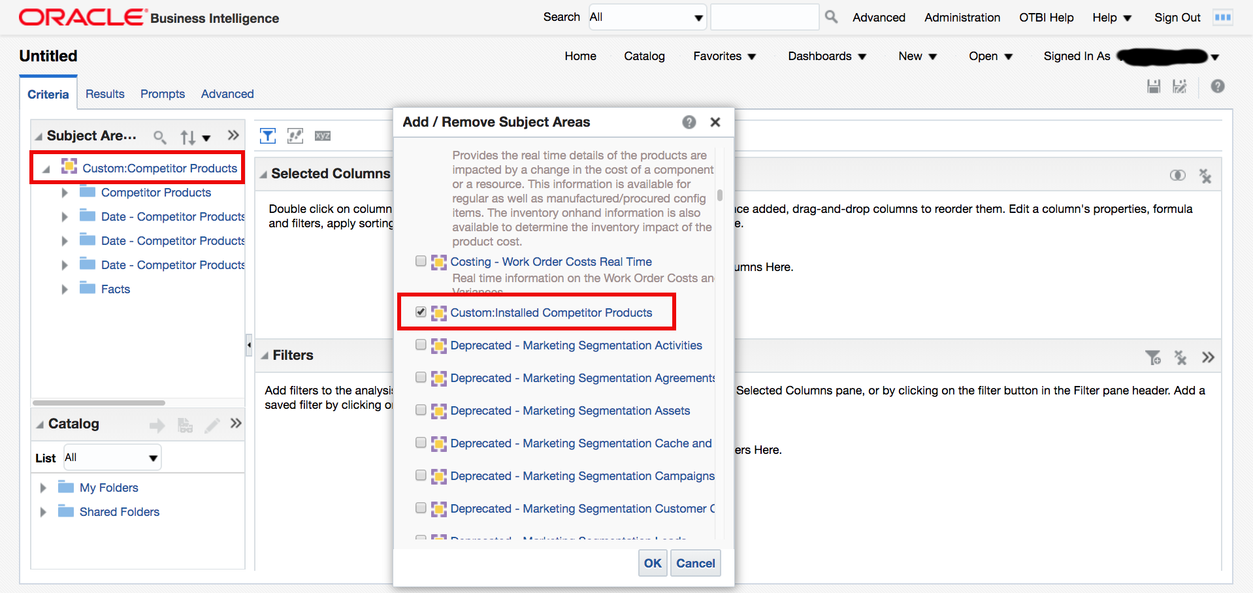This screenshot has width=1253, height=593.
Task: Check Costing - Work Order Costs Real Time
Action: 421,261
